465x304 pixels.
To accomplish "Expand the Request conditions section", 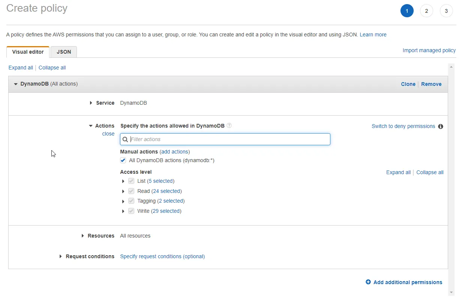I will (60, 256).
